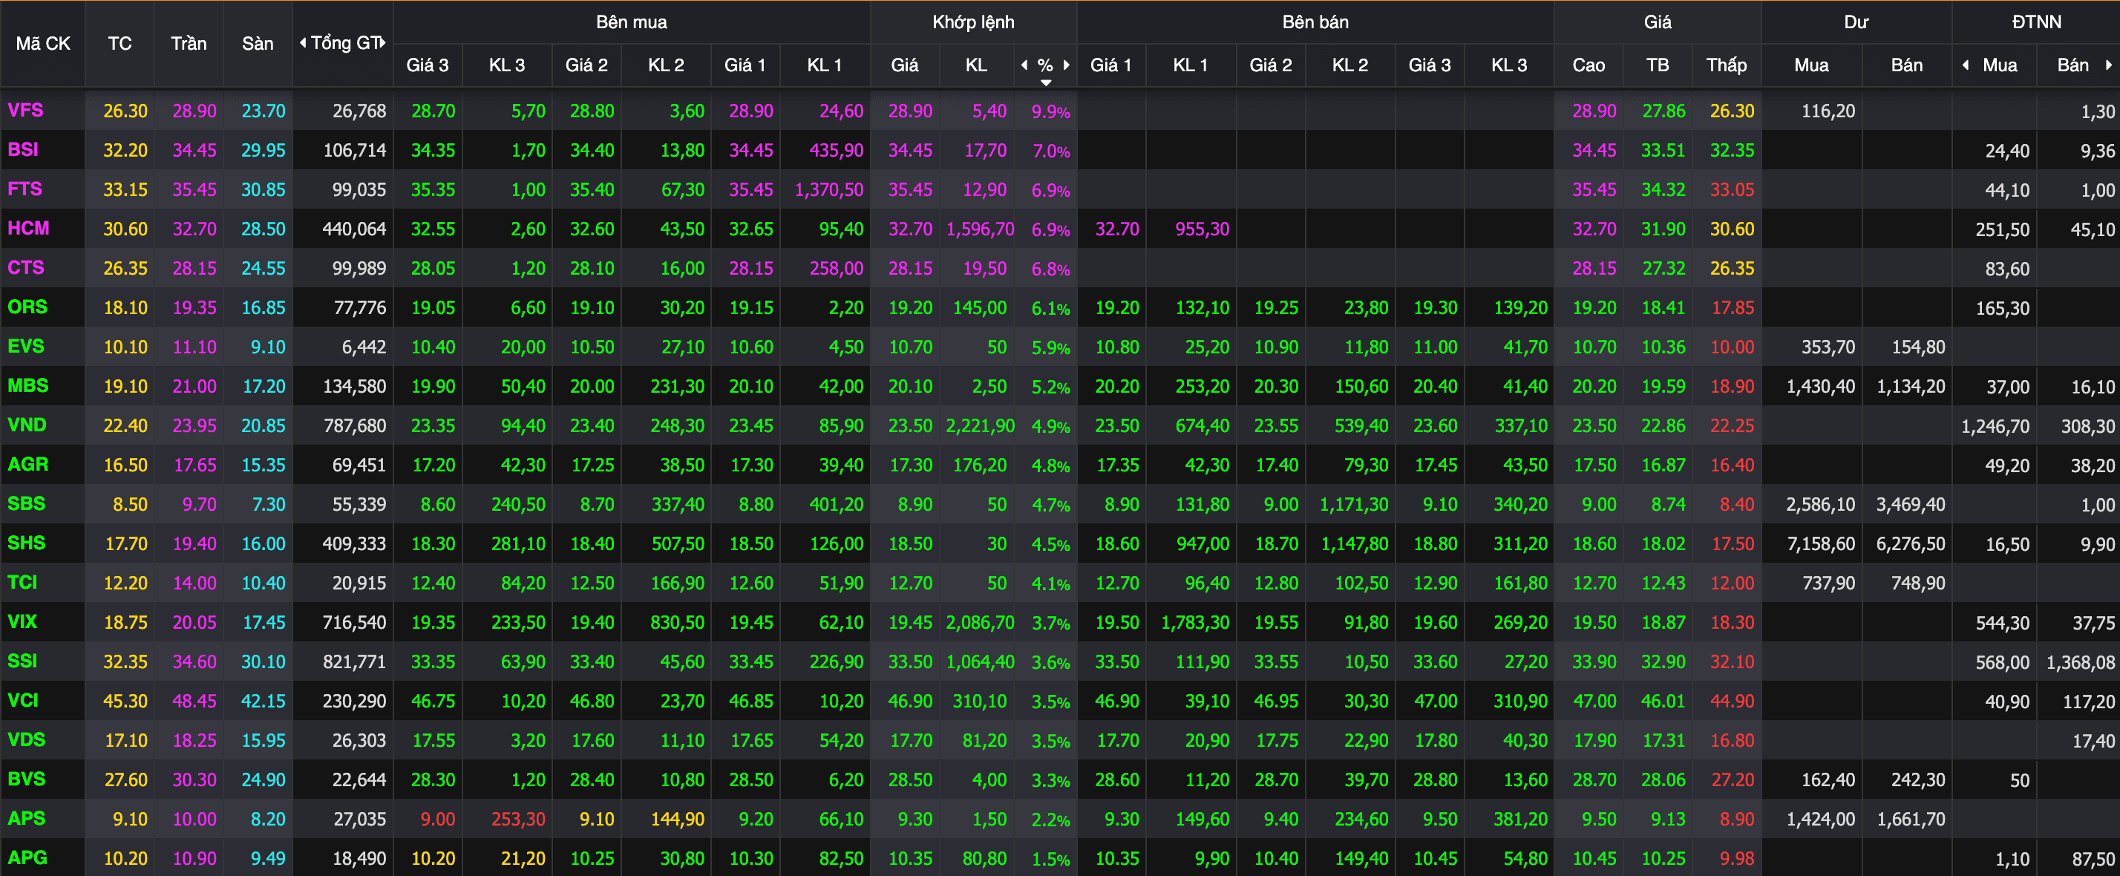2120x876 pixels.
Task: Click left arrow beside Tổng GT header
Action: [x=303, y=43]
